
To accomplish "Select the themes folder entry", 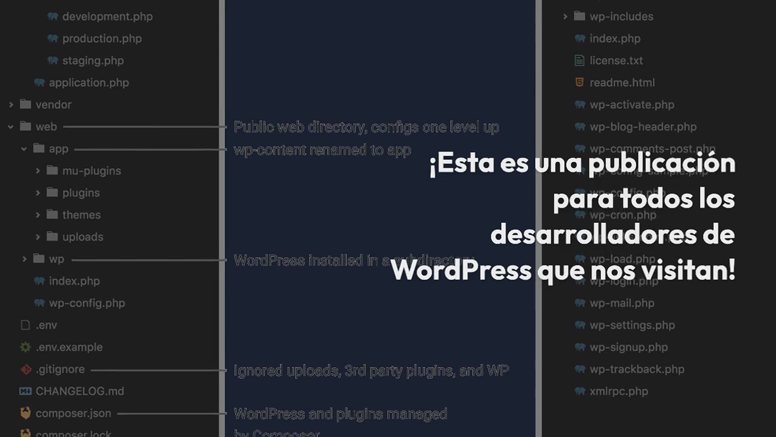I will pyautogui.click(x=81, y=215).
